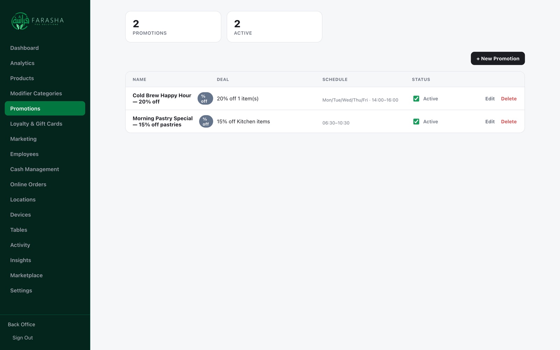Open Settings in the sidebar
560x350 pixels.
pos(45,290)
